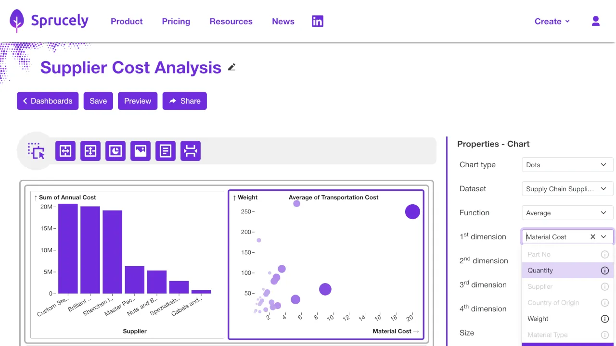Image resolution: width=616 pixels, height=346 pixels.
Task: Select the element selection tool
Action: click(36, 150)
